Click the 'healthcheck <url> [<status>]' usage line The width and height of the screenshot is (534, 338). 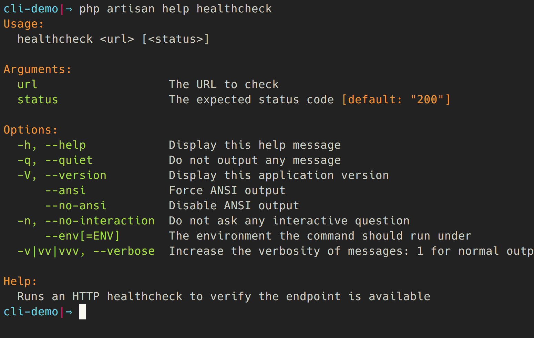coord(113,39)
